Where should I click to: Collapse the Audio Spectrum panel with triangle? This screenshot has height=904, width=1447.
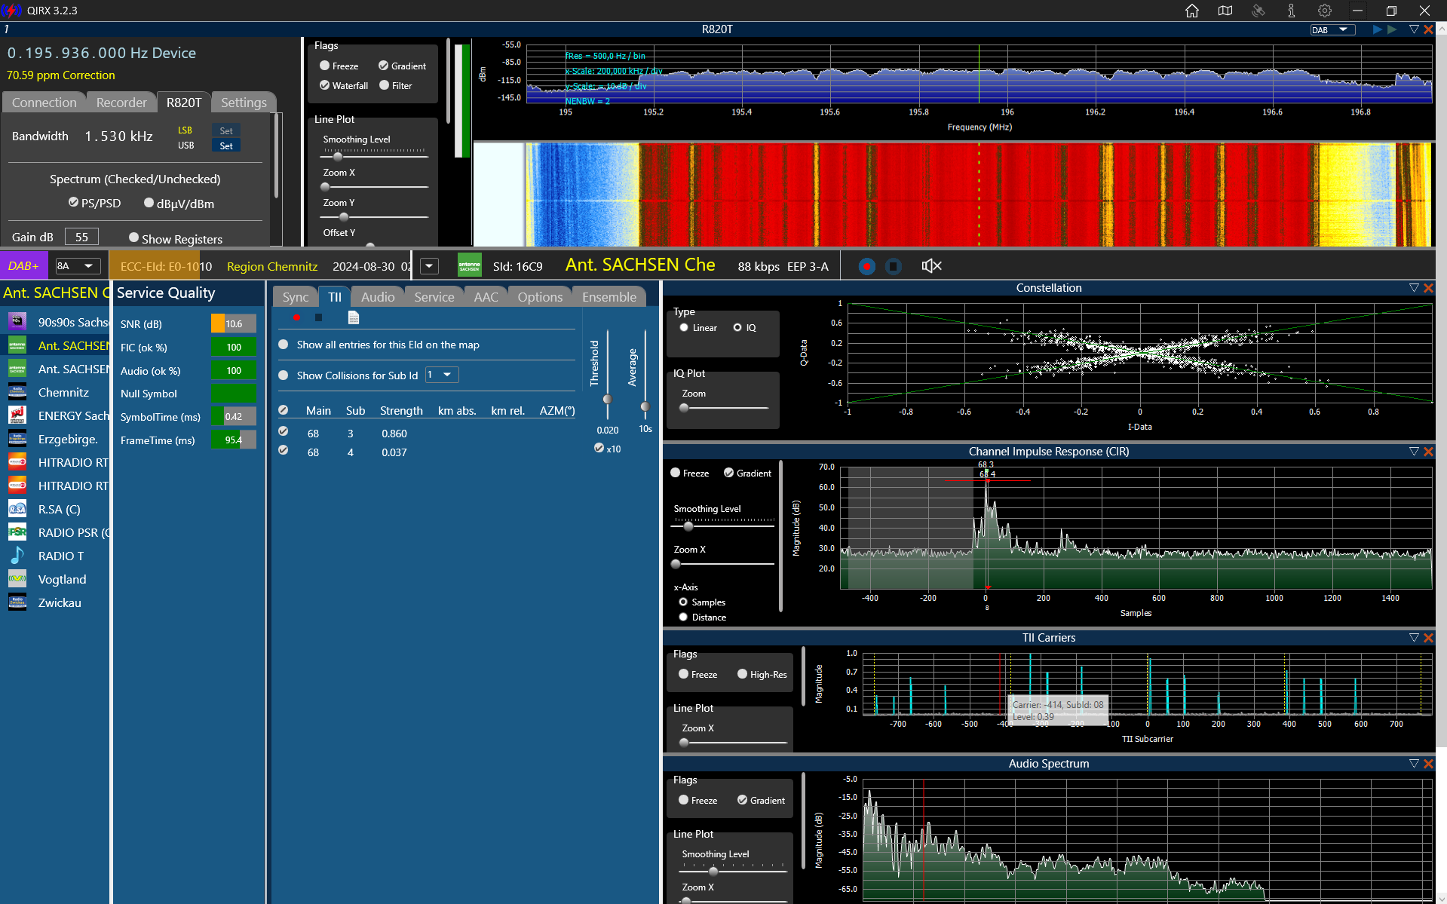1414,764
